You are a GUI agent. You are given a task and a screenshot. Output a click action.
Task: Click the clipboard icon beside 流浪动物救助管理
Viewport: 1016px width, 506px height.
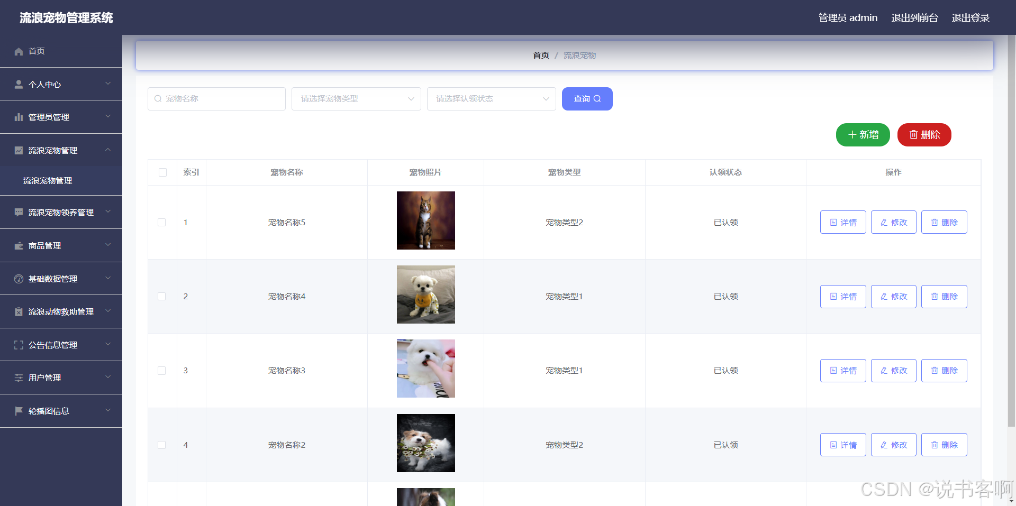(x=19, y=311)
